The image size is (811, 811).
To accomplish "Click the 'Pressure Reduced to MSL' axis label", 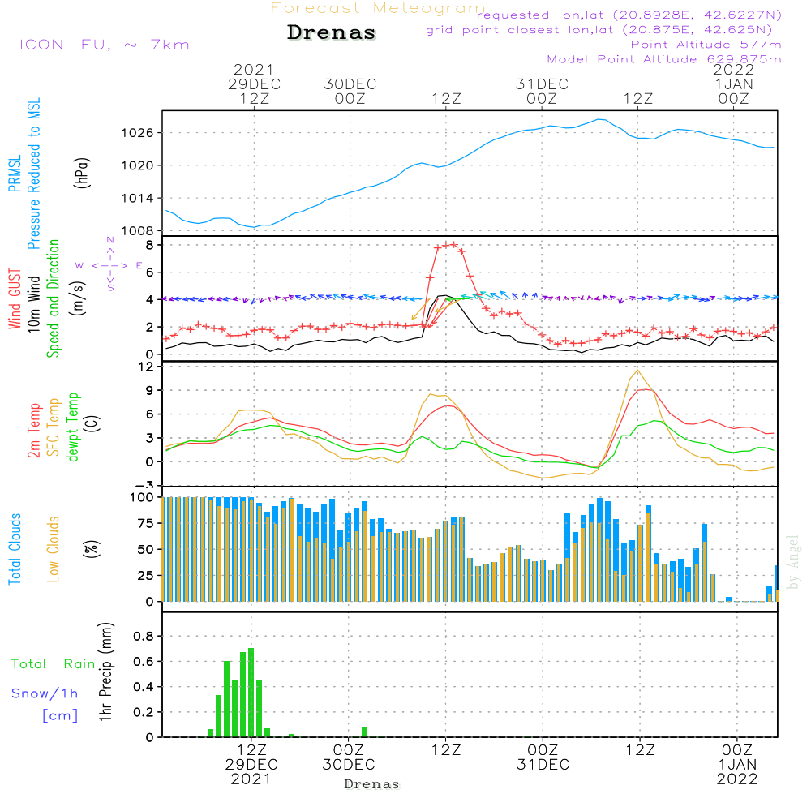I will coord(33,174).
